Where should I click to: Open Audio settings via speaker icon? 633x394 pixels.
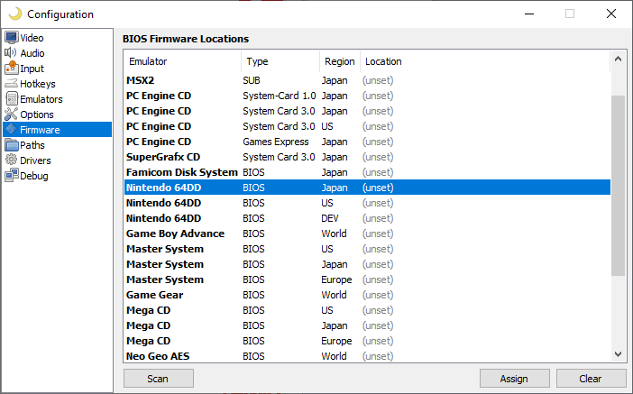click(x=11, y=53)
